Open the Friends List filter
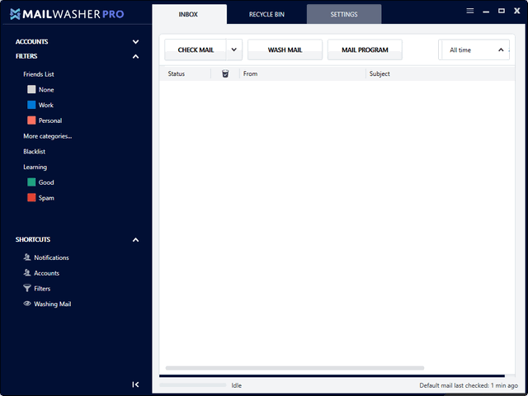528x396 pixels. (x=39, y=74)
